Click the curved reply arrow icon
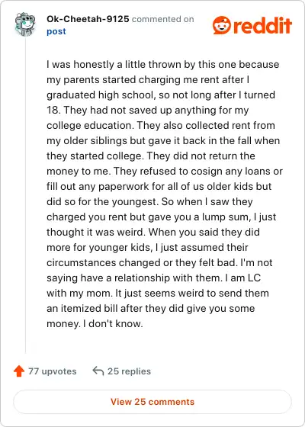Viewport: 305px width, 427px height. coord(98,371)
